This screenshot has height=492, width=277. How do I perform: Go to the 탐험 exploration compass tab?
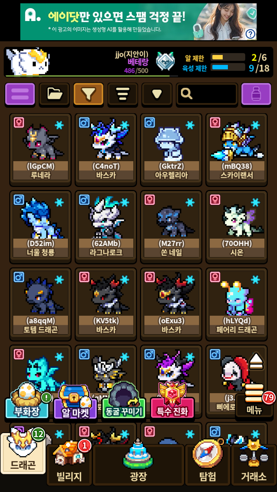point(208,465)
